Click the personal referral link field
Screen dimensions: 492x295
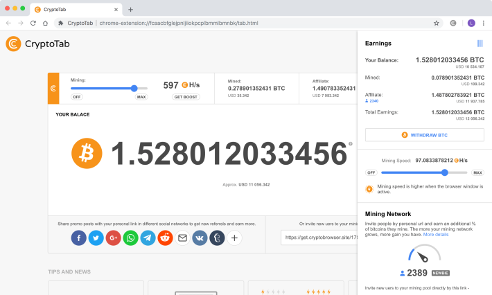click(319, 238)
